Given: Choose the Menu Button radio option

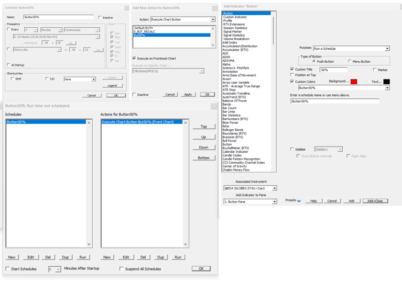Looking at the screenshot, I should (350, 62).
